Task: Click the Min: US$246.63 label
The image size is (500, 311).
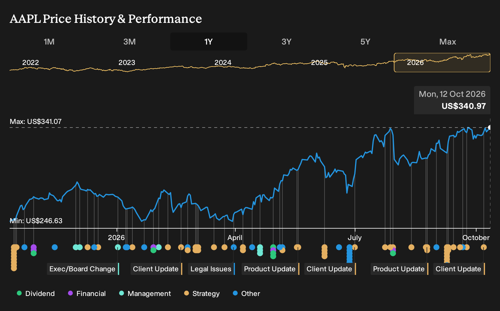Action: [x=36, y=221]
